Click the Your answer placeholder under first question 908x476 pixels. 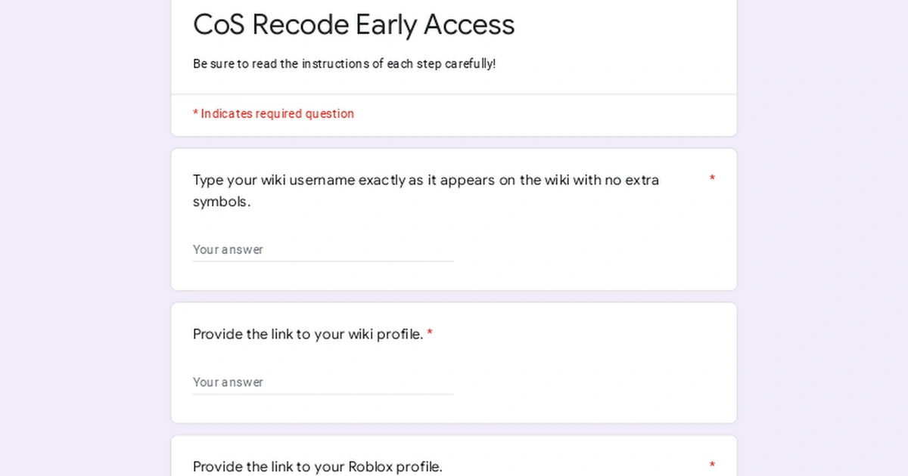click(x=228, y=249)
